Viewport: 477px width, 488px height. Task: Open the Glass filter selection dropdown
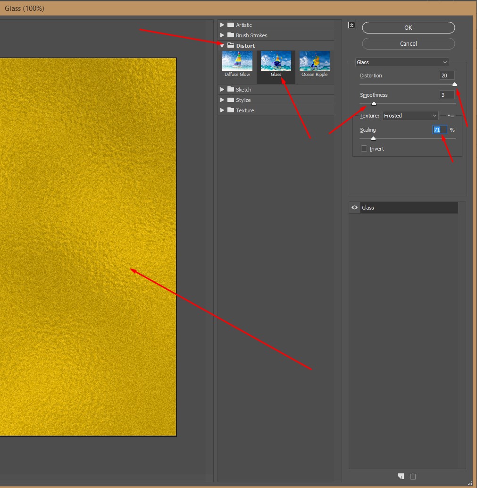click(x=402, y=62)
